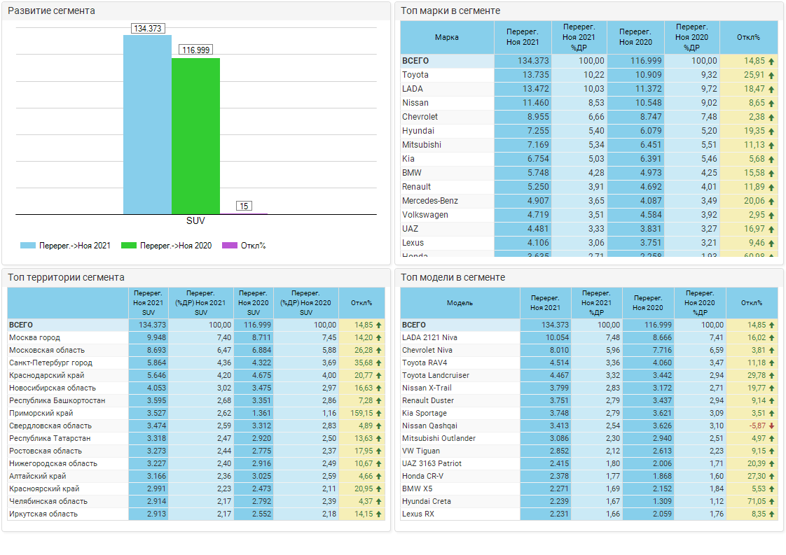Viewport: 786px width, 555px height.
Task: Select the blue SUV bar for 2021
Action: coord(147,125)
